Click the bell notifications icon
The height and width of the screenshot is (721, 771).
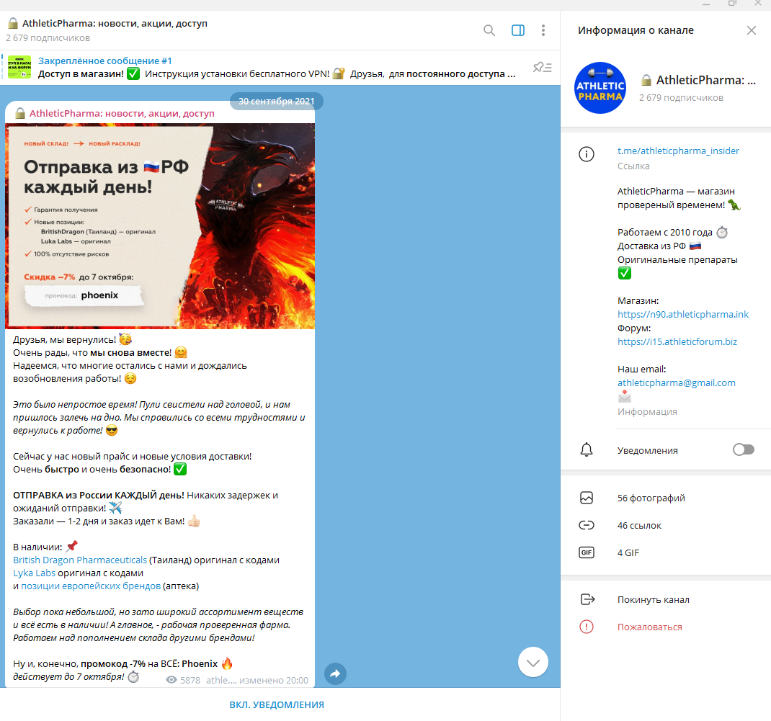pyautogui.click(x=587, y=449)
